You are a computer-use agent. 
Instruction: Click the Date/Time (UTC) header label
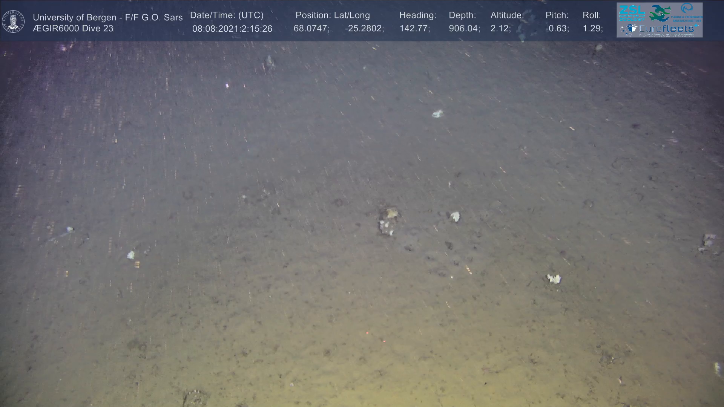click(x=227, y=15)
